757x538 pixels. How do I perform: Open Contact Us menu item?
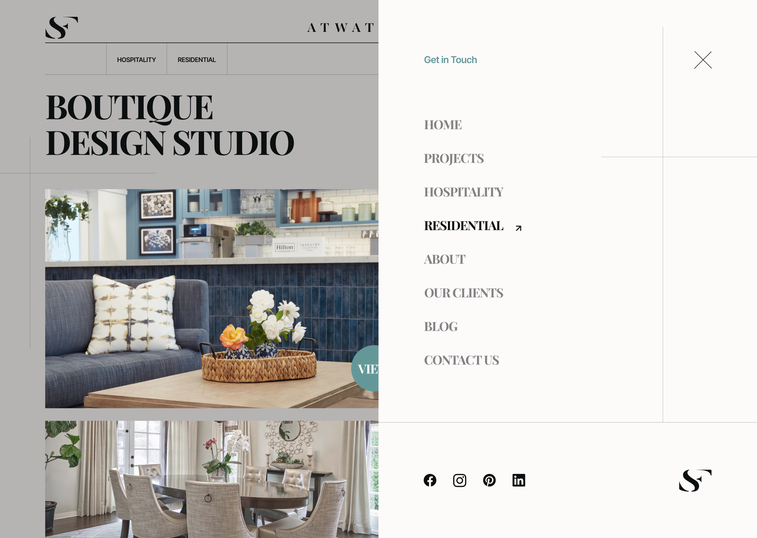click(x=461, y=360)
